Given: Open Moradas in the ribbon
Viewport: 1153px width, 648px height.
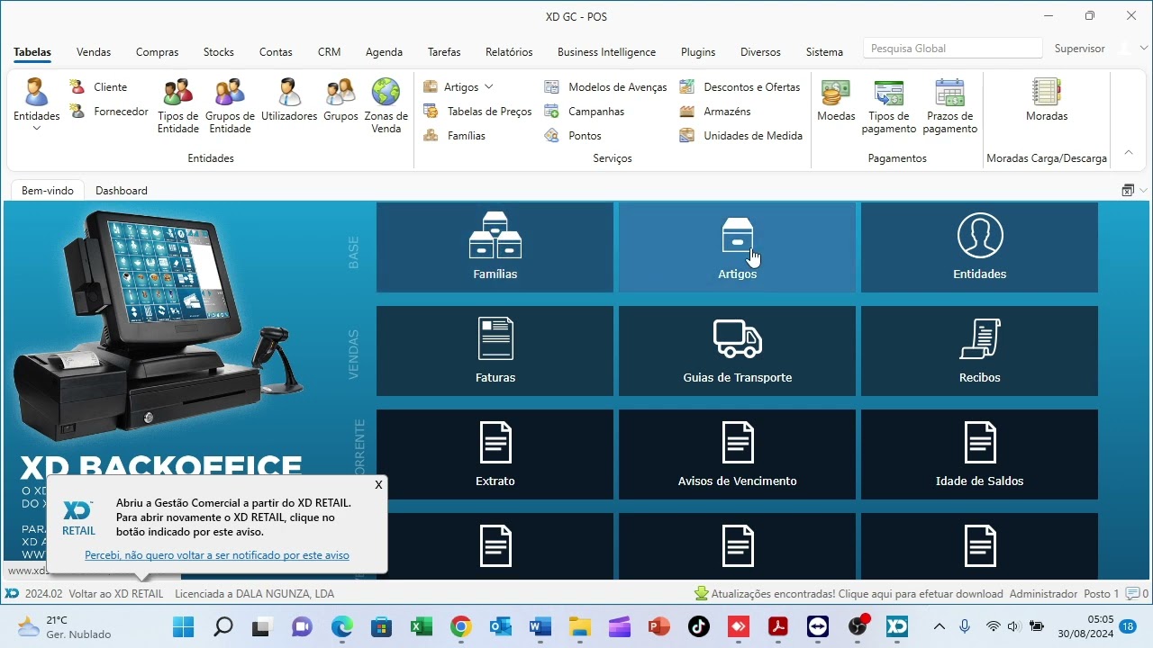Looking at the screenshot, I should [1047, 101].
